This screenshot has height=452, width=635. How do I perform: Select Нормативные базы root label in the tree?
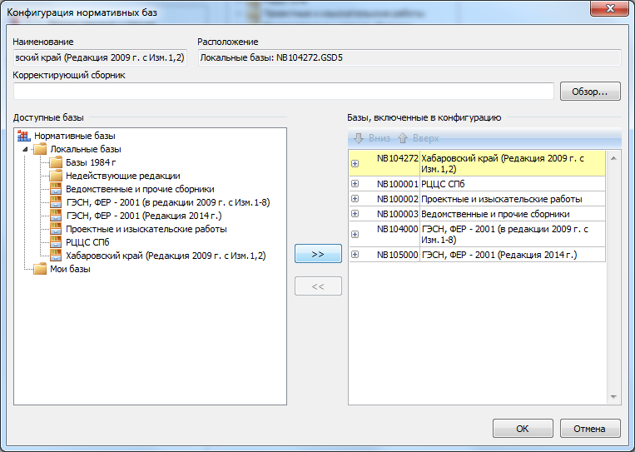75,136
